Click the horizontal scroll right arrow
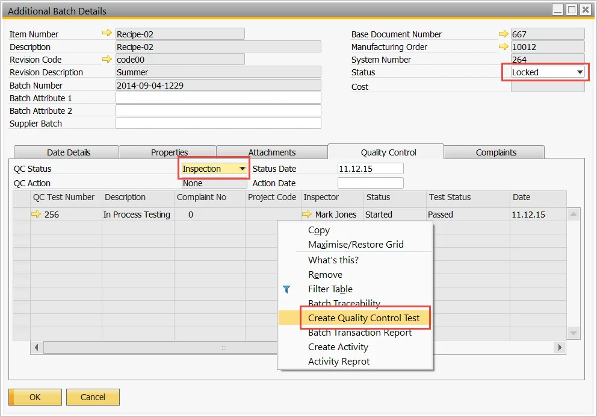 (x=560, y=347)
